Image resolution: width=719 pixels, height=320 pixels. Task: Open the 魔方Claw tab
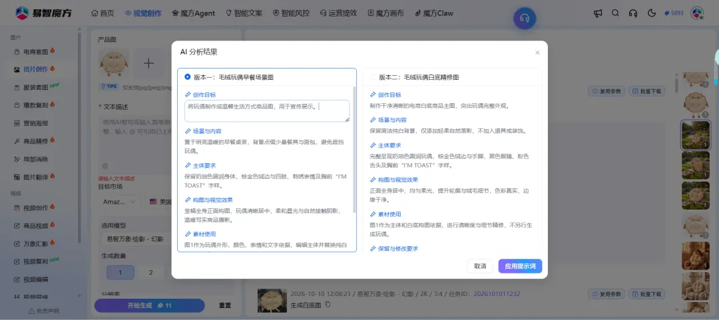click(434, 13)
